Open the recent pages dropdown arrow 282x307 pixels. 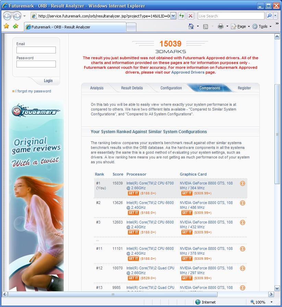(24, 16)
